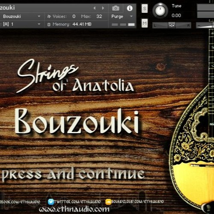Click the Strings of Anatolia logo
The width and height of the screenshot is (214, 214).
[x=75, y=76]
